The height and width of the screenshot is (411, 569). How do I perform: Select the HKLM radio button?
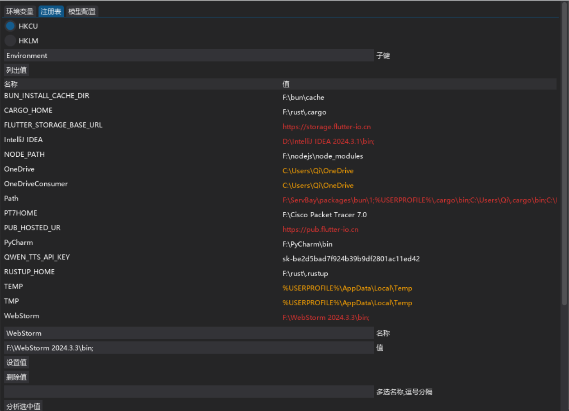click(10, 41)
